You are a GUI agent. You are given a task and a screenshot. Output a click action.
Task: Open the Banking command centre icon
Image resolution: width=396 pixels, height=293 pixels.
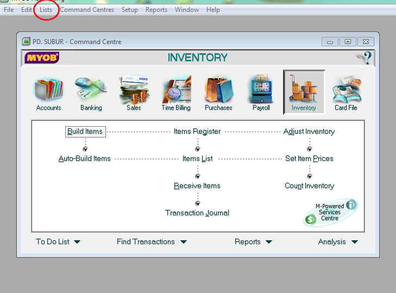point(91,93)
